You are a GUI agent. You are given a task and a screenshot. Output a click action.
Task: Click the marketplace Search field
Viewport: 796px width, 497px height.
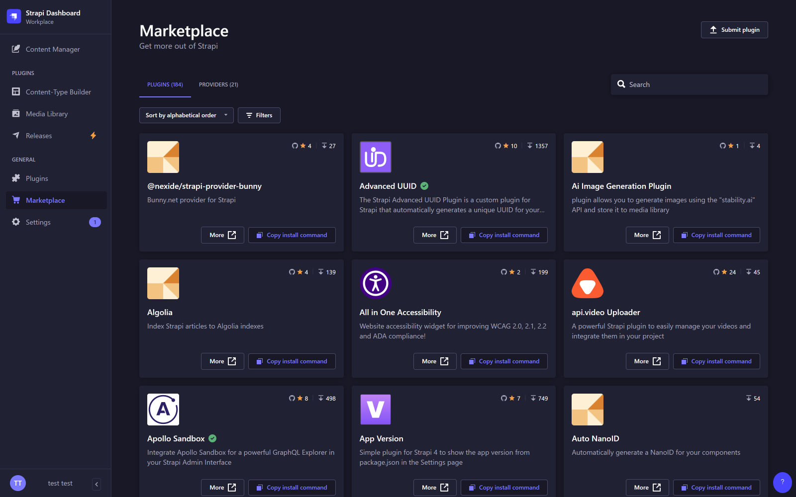tap(690, 84)
